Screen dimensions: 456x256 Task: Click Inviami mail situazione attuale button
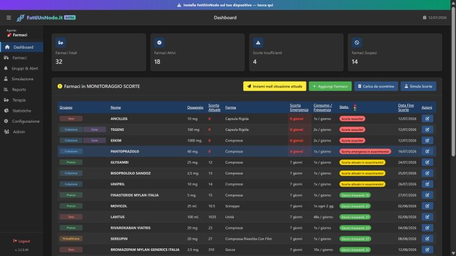(x=274, y=86)
